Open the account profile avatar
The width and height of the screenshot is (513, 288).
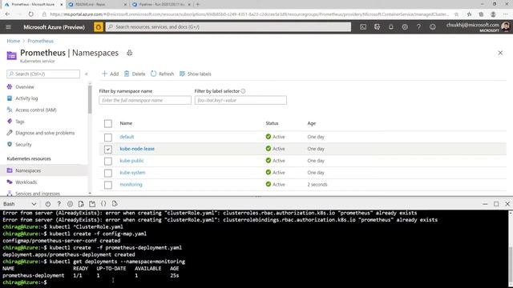(x=505, y=26)
